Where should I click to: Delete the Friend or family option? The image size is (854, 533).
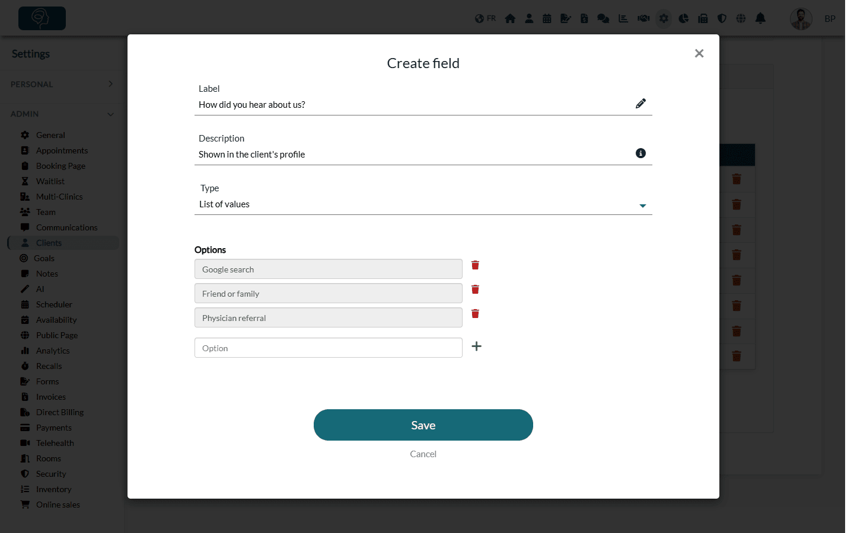[x=475, y=290]
